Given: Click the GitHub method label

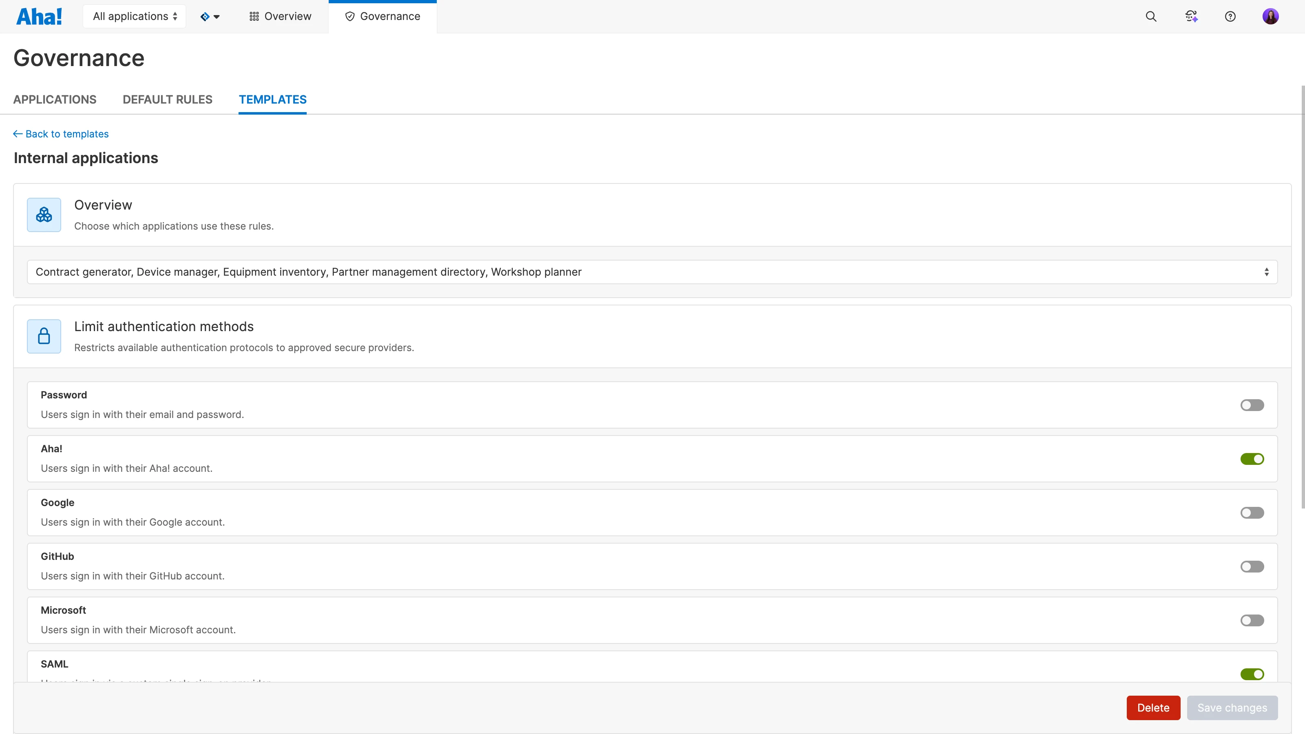Looking at the screenshot, I should pyautogui.click(x=57, y=556).
